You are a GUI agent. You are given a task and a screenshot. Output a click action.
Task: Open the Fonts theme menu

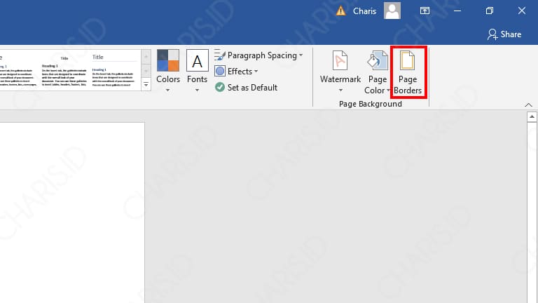[197, 71]
